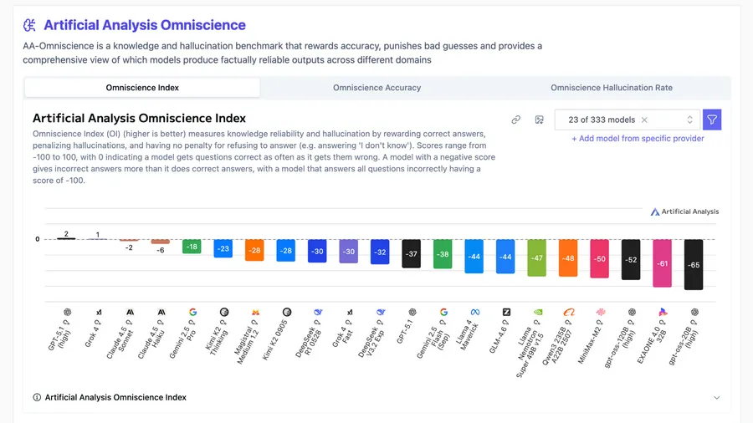Click the Meta logo for Llama 4 Maverick
The width and height of the screenshot is (753, 423).
coord(475,312)
